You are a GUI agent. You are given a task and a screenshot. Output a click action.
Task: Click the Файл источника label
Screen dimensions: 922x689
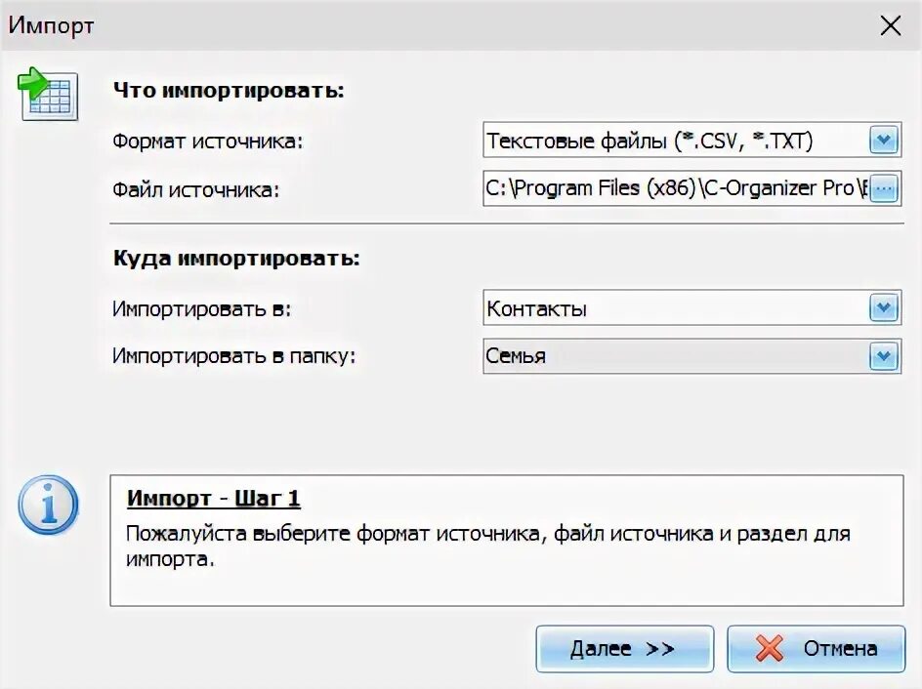pos(195,189)
